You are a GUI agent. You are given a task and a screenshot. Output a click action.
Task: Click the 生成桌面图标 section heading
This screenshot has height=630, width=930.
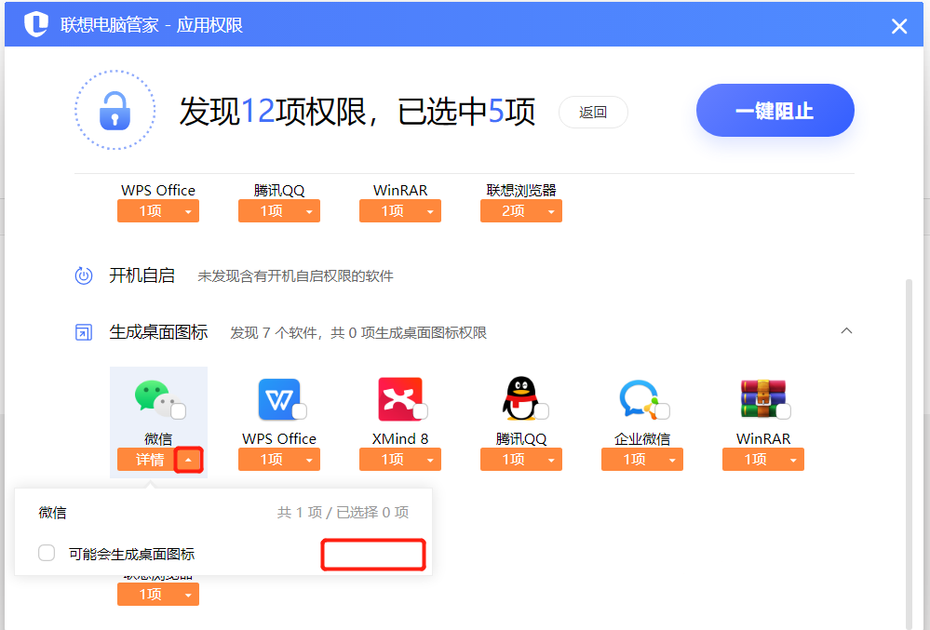158,332
